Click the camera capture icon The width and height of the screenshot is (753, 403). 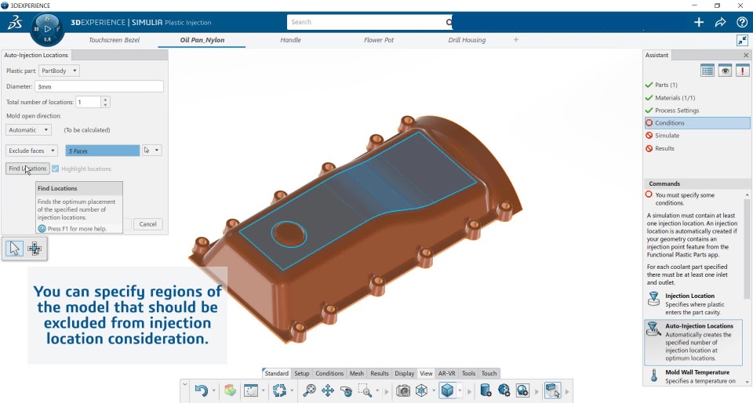pos(403,390)
